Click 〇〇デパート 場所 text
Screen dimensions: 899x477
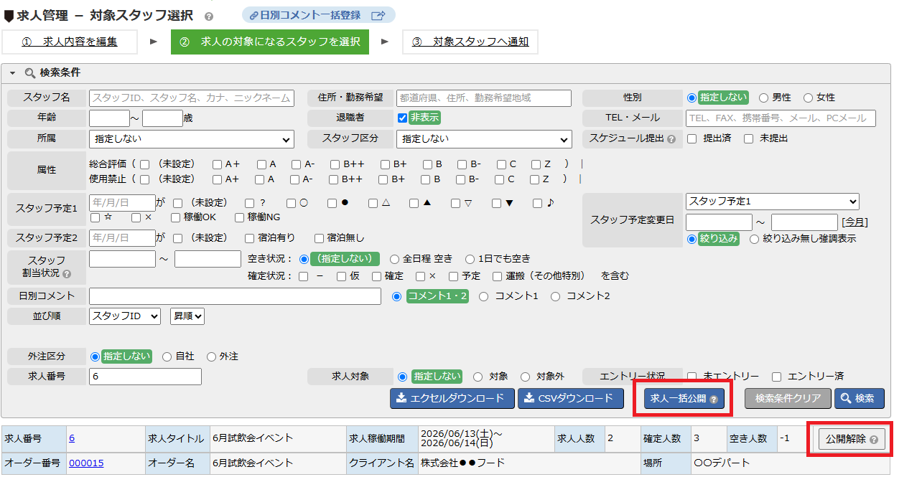coord(721,463)
